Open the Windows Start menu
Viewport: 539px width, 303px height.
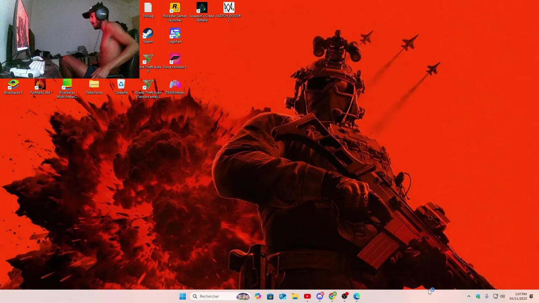click(182, 296)
